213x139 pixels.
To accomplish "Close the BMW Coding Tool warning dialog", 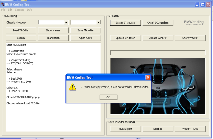I will pos(148,77).
